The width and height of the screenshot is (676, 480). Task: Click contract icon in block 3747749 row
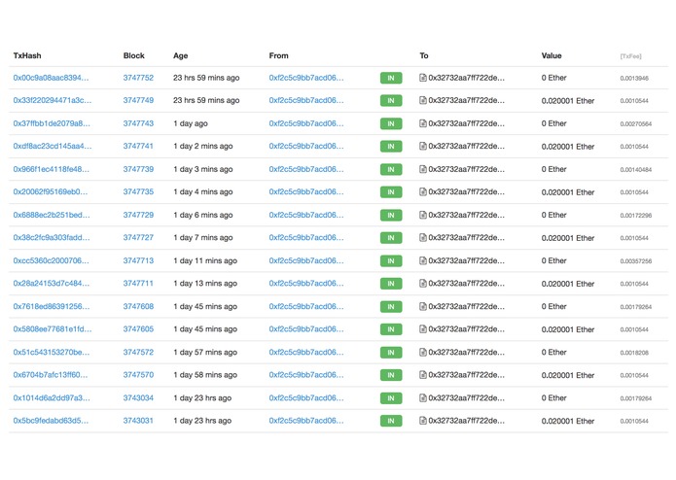pos(423,101)
